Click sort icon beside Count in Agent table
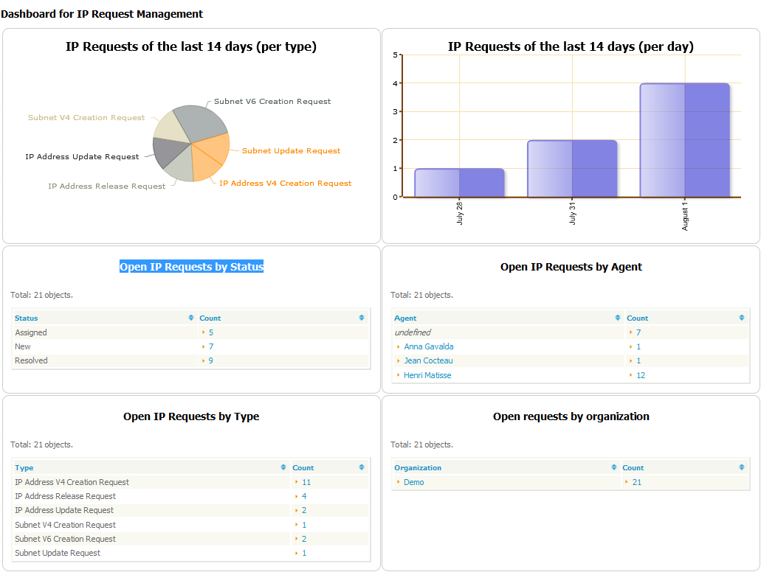 (x=742, y=318)
